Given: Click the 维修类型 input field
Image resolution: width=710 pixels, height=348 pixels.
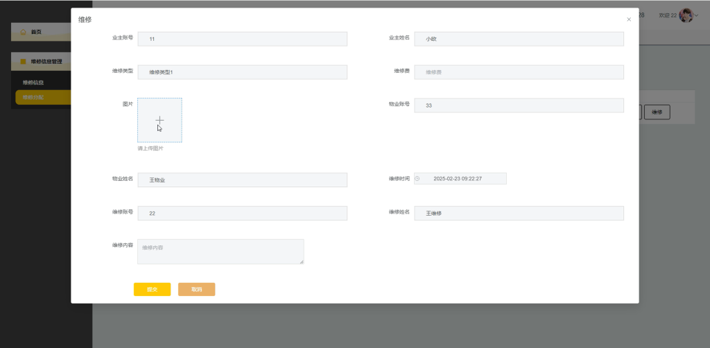Looking at the screenshot, I should coord(242,72).
